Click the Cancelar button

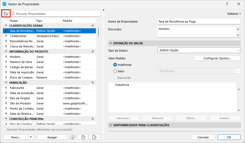coord(203,137)
